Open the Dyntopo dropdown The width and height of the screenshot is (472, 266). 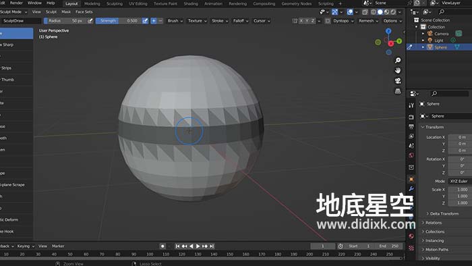coord(343,21)
